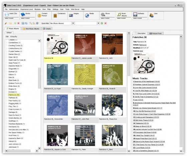Image resolution: width=187 pixels, height=156 pixels.
Task: Select the Description tab
Action: coord(140,33)
